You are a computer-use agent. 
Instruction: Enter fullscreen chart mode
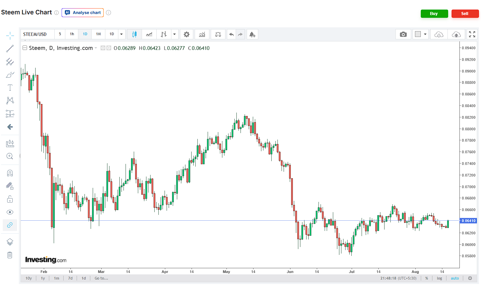(472, 34)
